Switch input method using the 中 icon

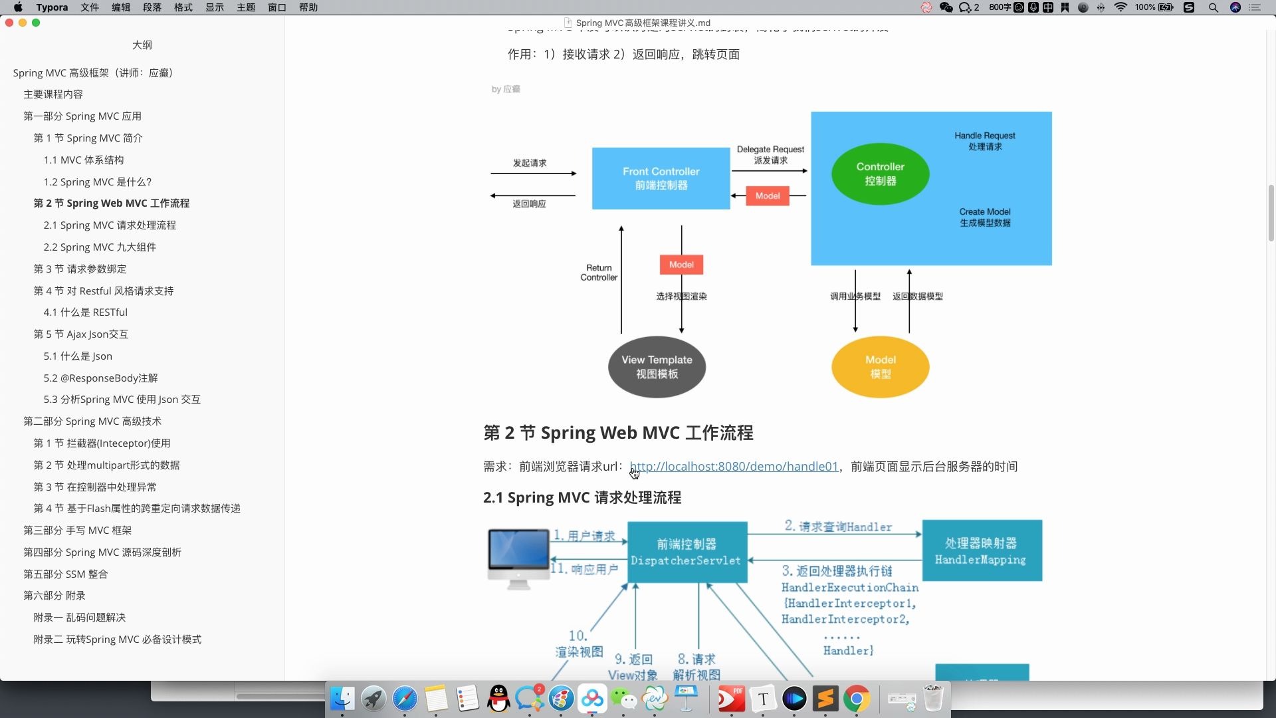pyautogui.click(x=1049, y=7)
